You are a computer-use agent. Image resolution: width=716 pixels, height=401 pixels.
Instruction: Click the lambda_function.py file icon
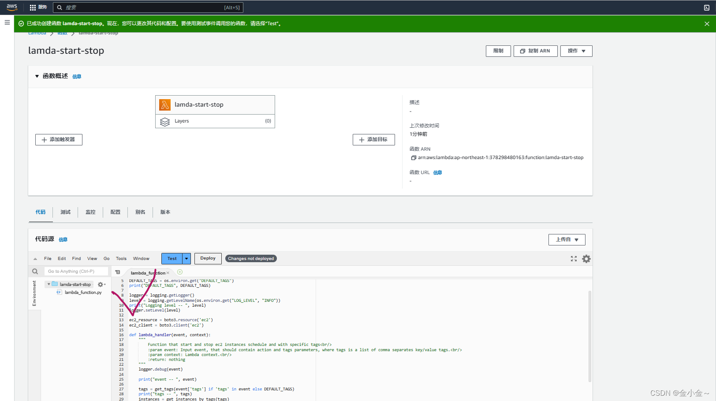tap(59, 292)
